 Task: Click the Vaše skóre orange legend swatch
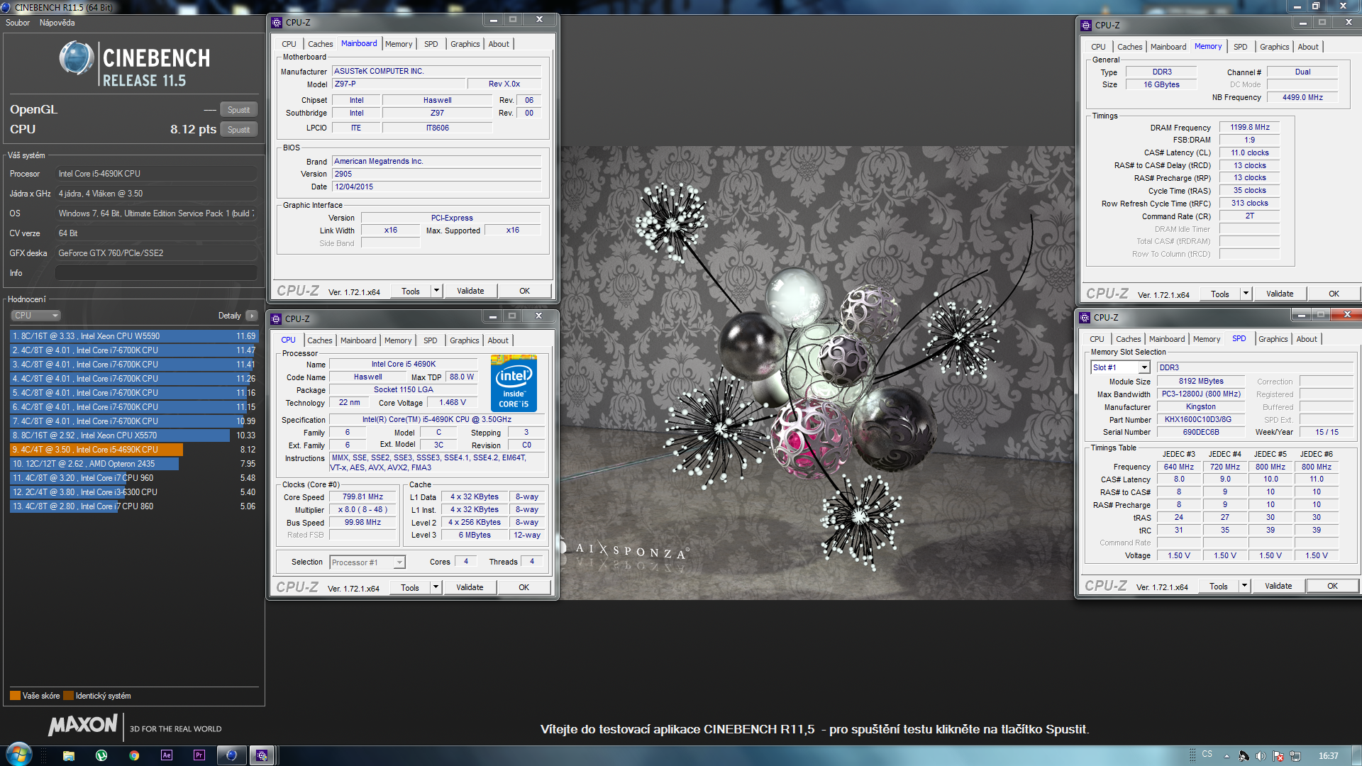click(x=15, y=696)
